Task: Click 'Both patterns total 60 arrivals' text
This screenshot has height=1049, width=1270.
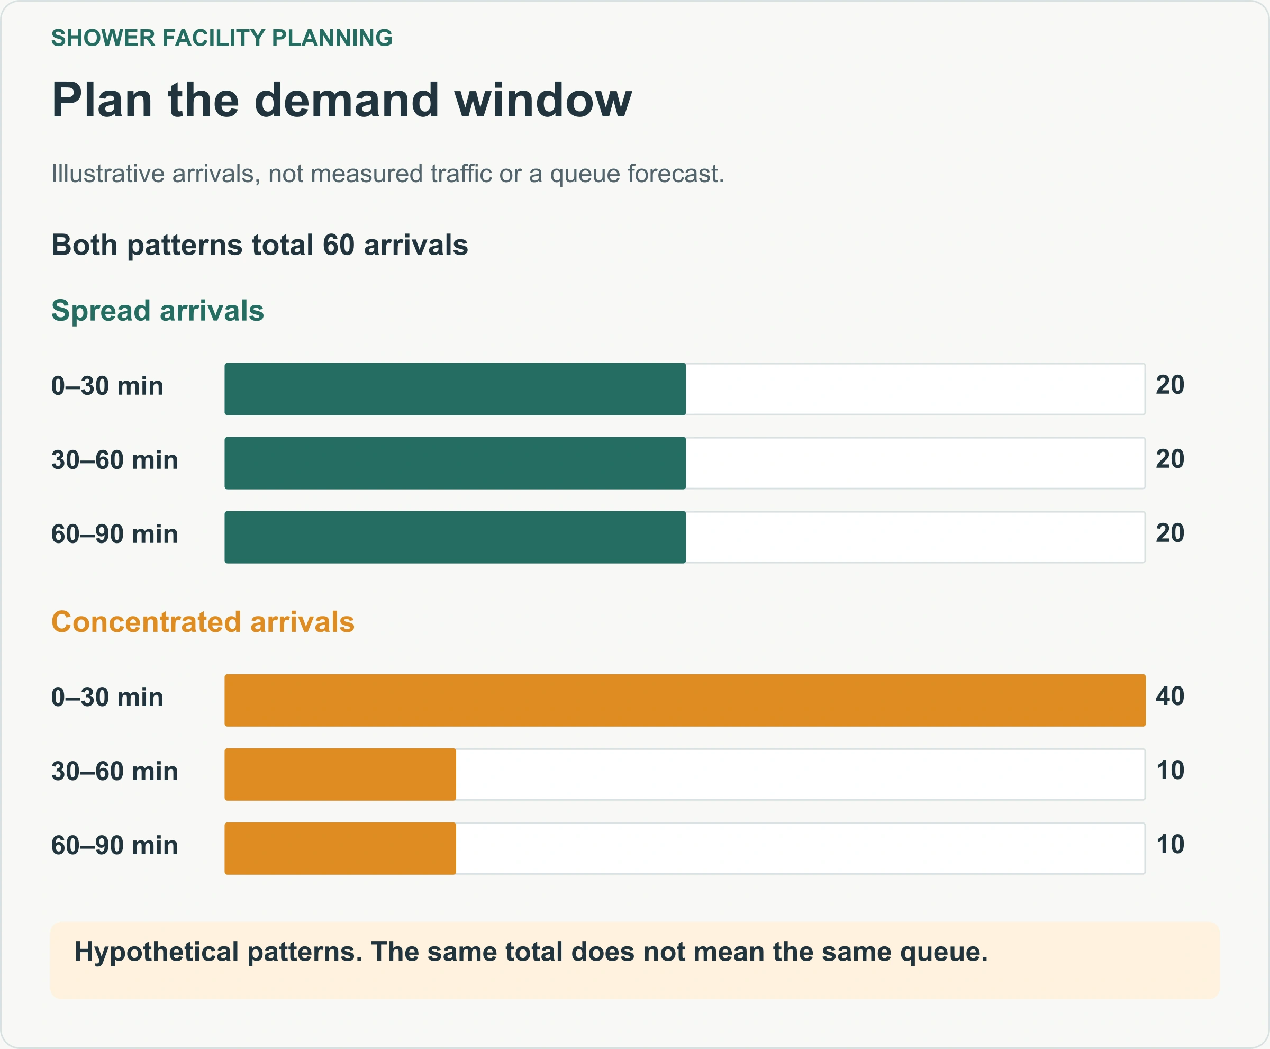Action: (260, 245)
